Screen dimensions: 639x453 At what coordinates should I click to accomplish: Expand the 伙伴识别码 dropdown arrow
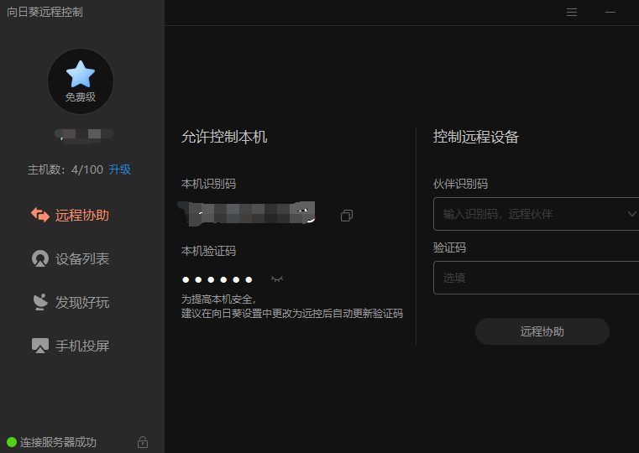click(631, 214)
